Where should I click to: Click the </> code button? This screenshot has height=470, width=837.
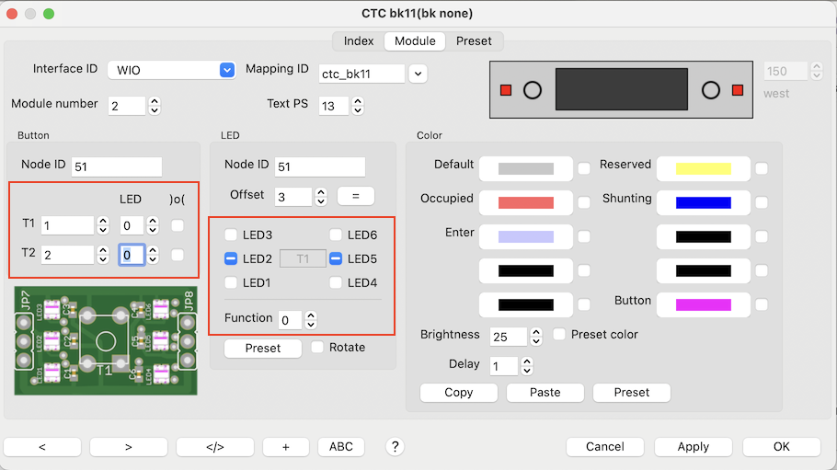tap(214, 447)
